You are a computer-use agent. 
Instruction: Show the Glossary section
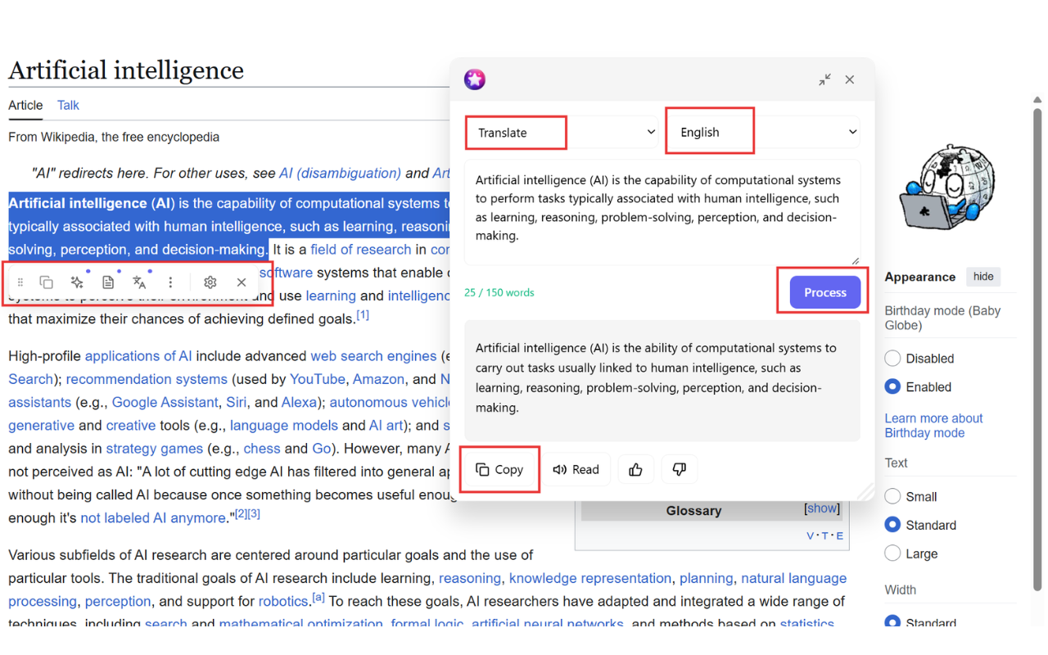point(821,508)
